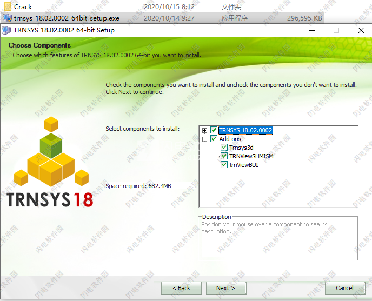The height and width of the screenshot is (301, 372).
Task: Uncheck the TRNSYS 18.02.0002 component checkbox
Action: (x=214, y=130)
